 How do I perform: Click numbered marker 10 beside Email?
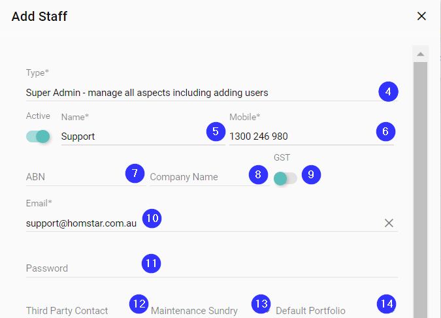[152, 218]
